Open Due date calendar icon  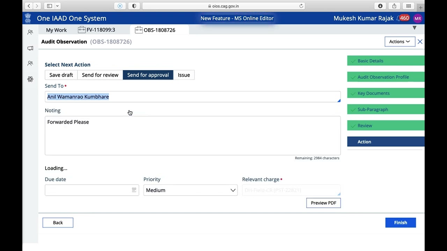point(134,190)
